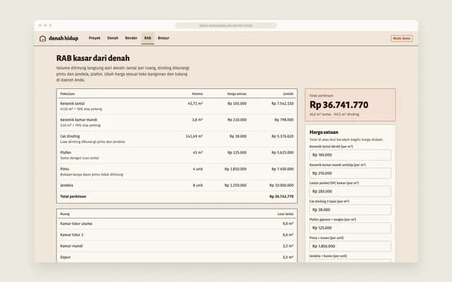The image size is (452, 282).
Task: Click the Pekerjaan column header
Action: tap(68, 94)
